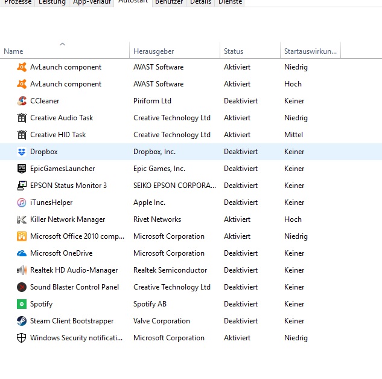
Task: Click Hoch impact in Killer Network Manager row
Action: [x=293, y=219]
